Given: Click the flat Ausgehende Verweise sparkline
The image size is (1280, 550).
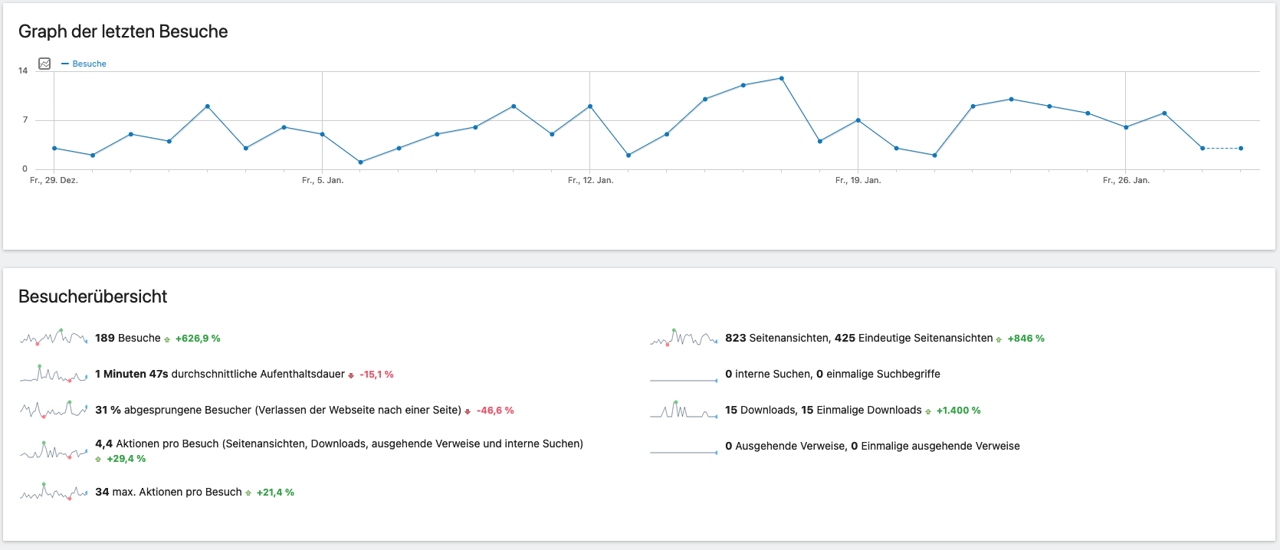Looking at the screenshot, I should [684, 451].
